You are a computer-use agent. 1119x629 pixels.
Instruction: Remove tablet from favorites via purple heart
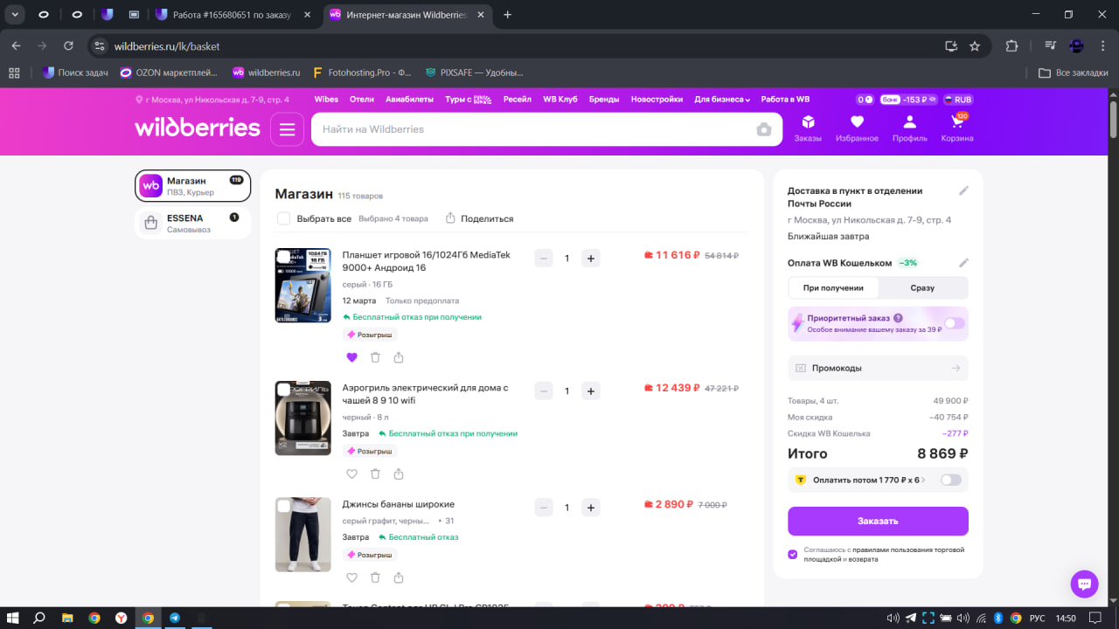[352, 357]
